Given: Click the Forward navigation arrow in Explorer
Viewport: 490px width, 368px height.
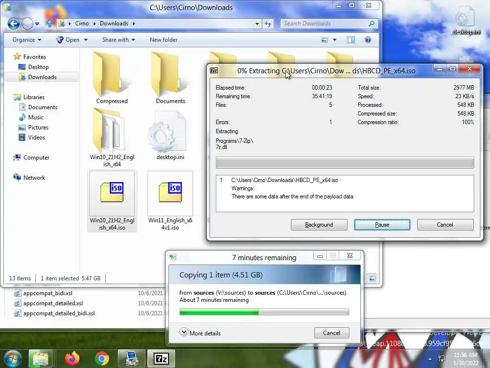Looking at the screenshot, I should pyautogui.click(x=27, y=23).
